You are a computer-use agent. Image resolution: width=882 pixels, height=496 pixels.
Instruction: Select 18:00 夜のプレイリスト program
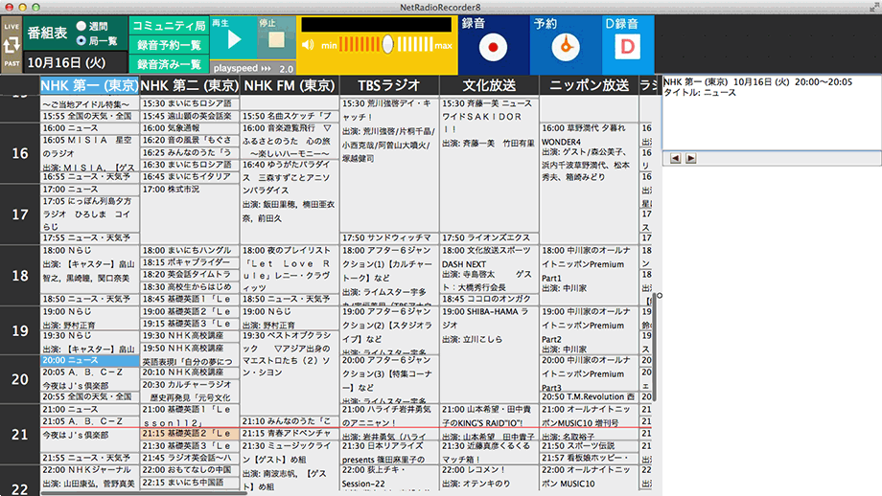[x=290, y=269]
